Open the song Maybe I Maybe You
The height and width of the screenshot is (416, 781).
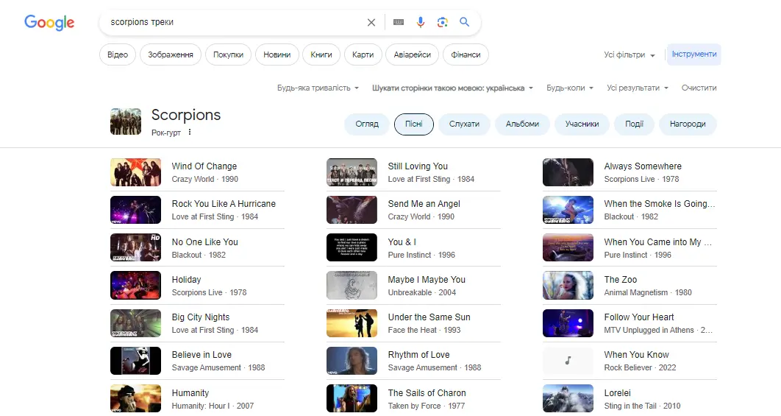tap(413, 286)
